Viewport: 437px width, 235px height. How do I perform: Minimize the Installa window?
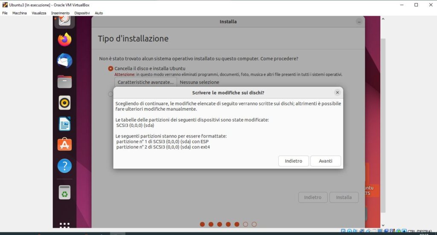pos(359,22)
